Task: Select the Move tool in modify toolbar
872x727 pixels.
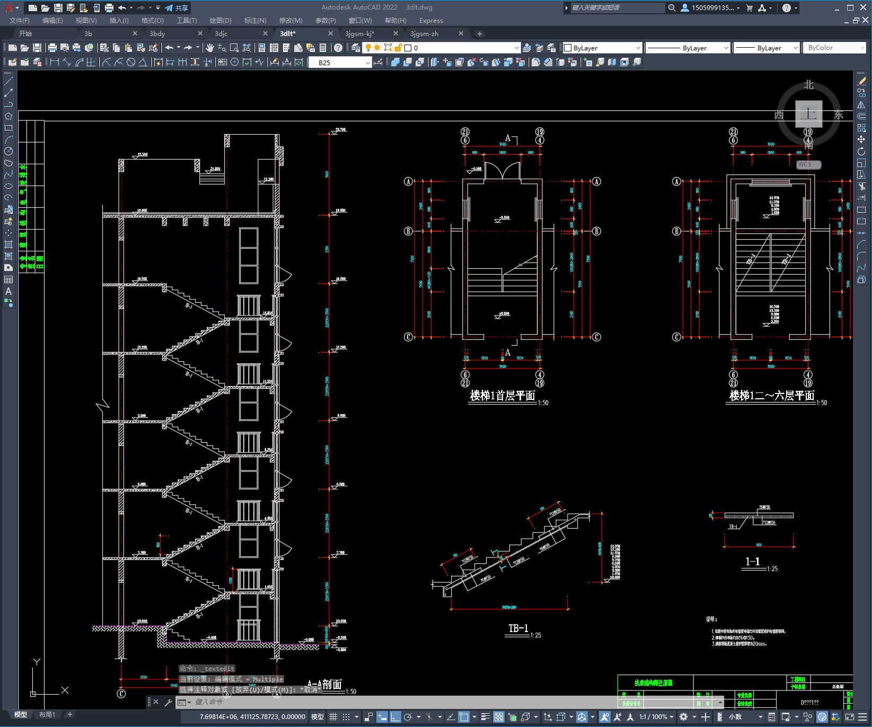Action: pos(861,139)
